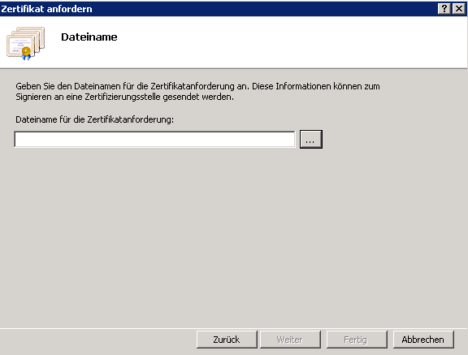The image size is (468, 355).
Task: Open file browser with the ellipsis button
Action: pyautogui.click(x=311, y=139)
